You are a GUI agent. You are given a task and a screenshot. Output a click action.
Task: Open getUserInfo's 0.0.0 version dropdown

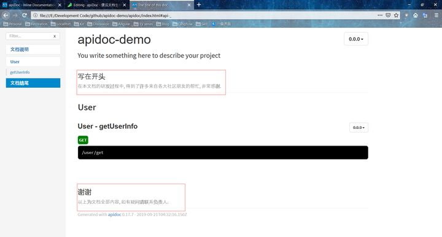pos(359,127)
